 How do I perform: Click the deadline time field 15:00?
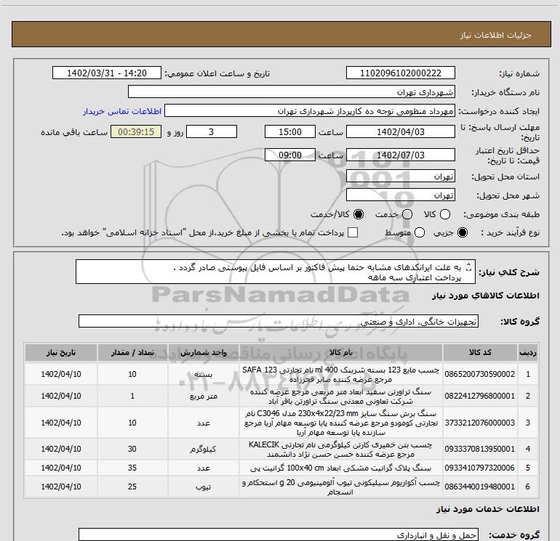(290, 132)
